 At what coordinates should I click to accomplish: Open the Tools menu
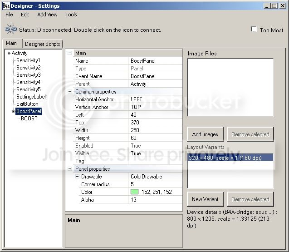[71, 15]
